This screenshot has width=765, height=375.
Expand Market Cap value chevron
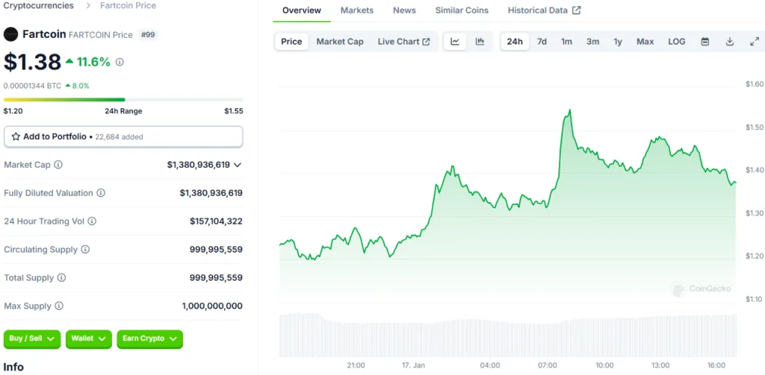pyautogui.click(x=238, y=165)
